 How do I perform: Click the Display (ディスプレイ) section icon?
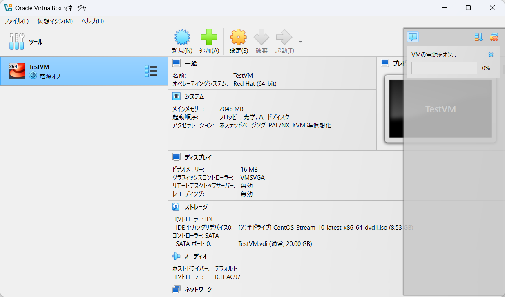coord(177,157)
